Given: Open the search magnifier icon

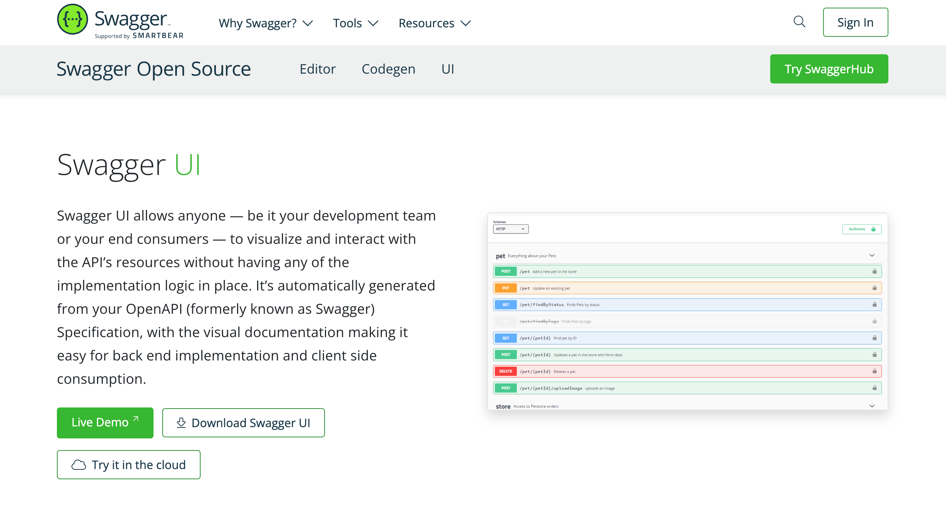Looking at the screenshot, I should point(799,22).
